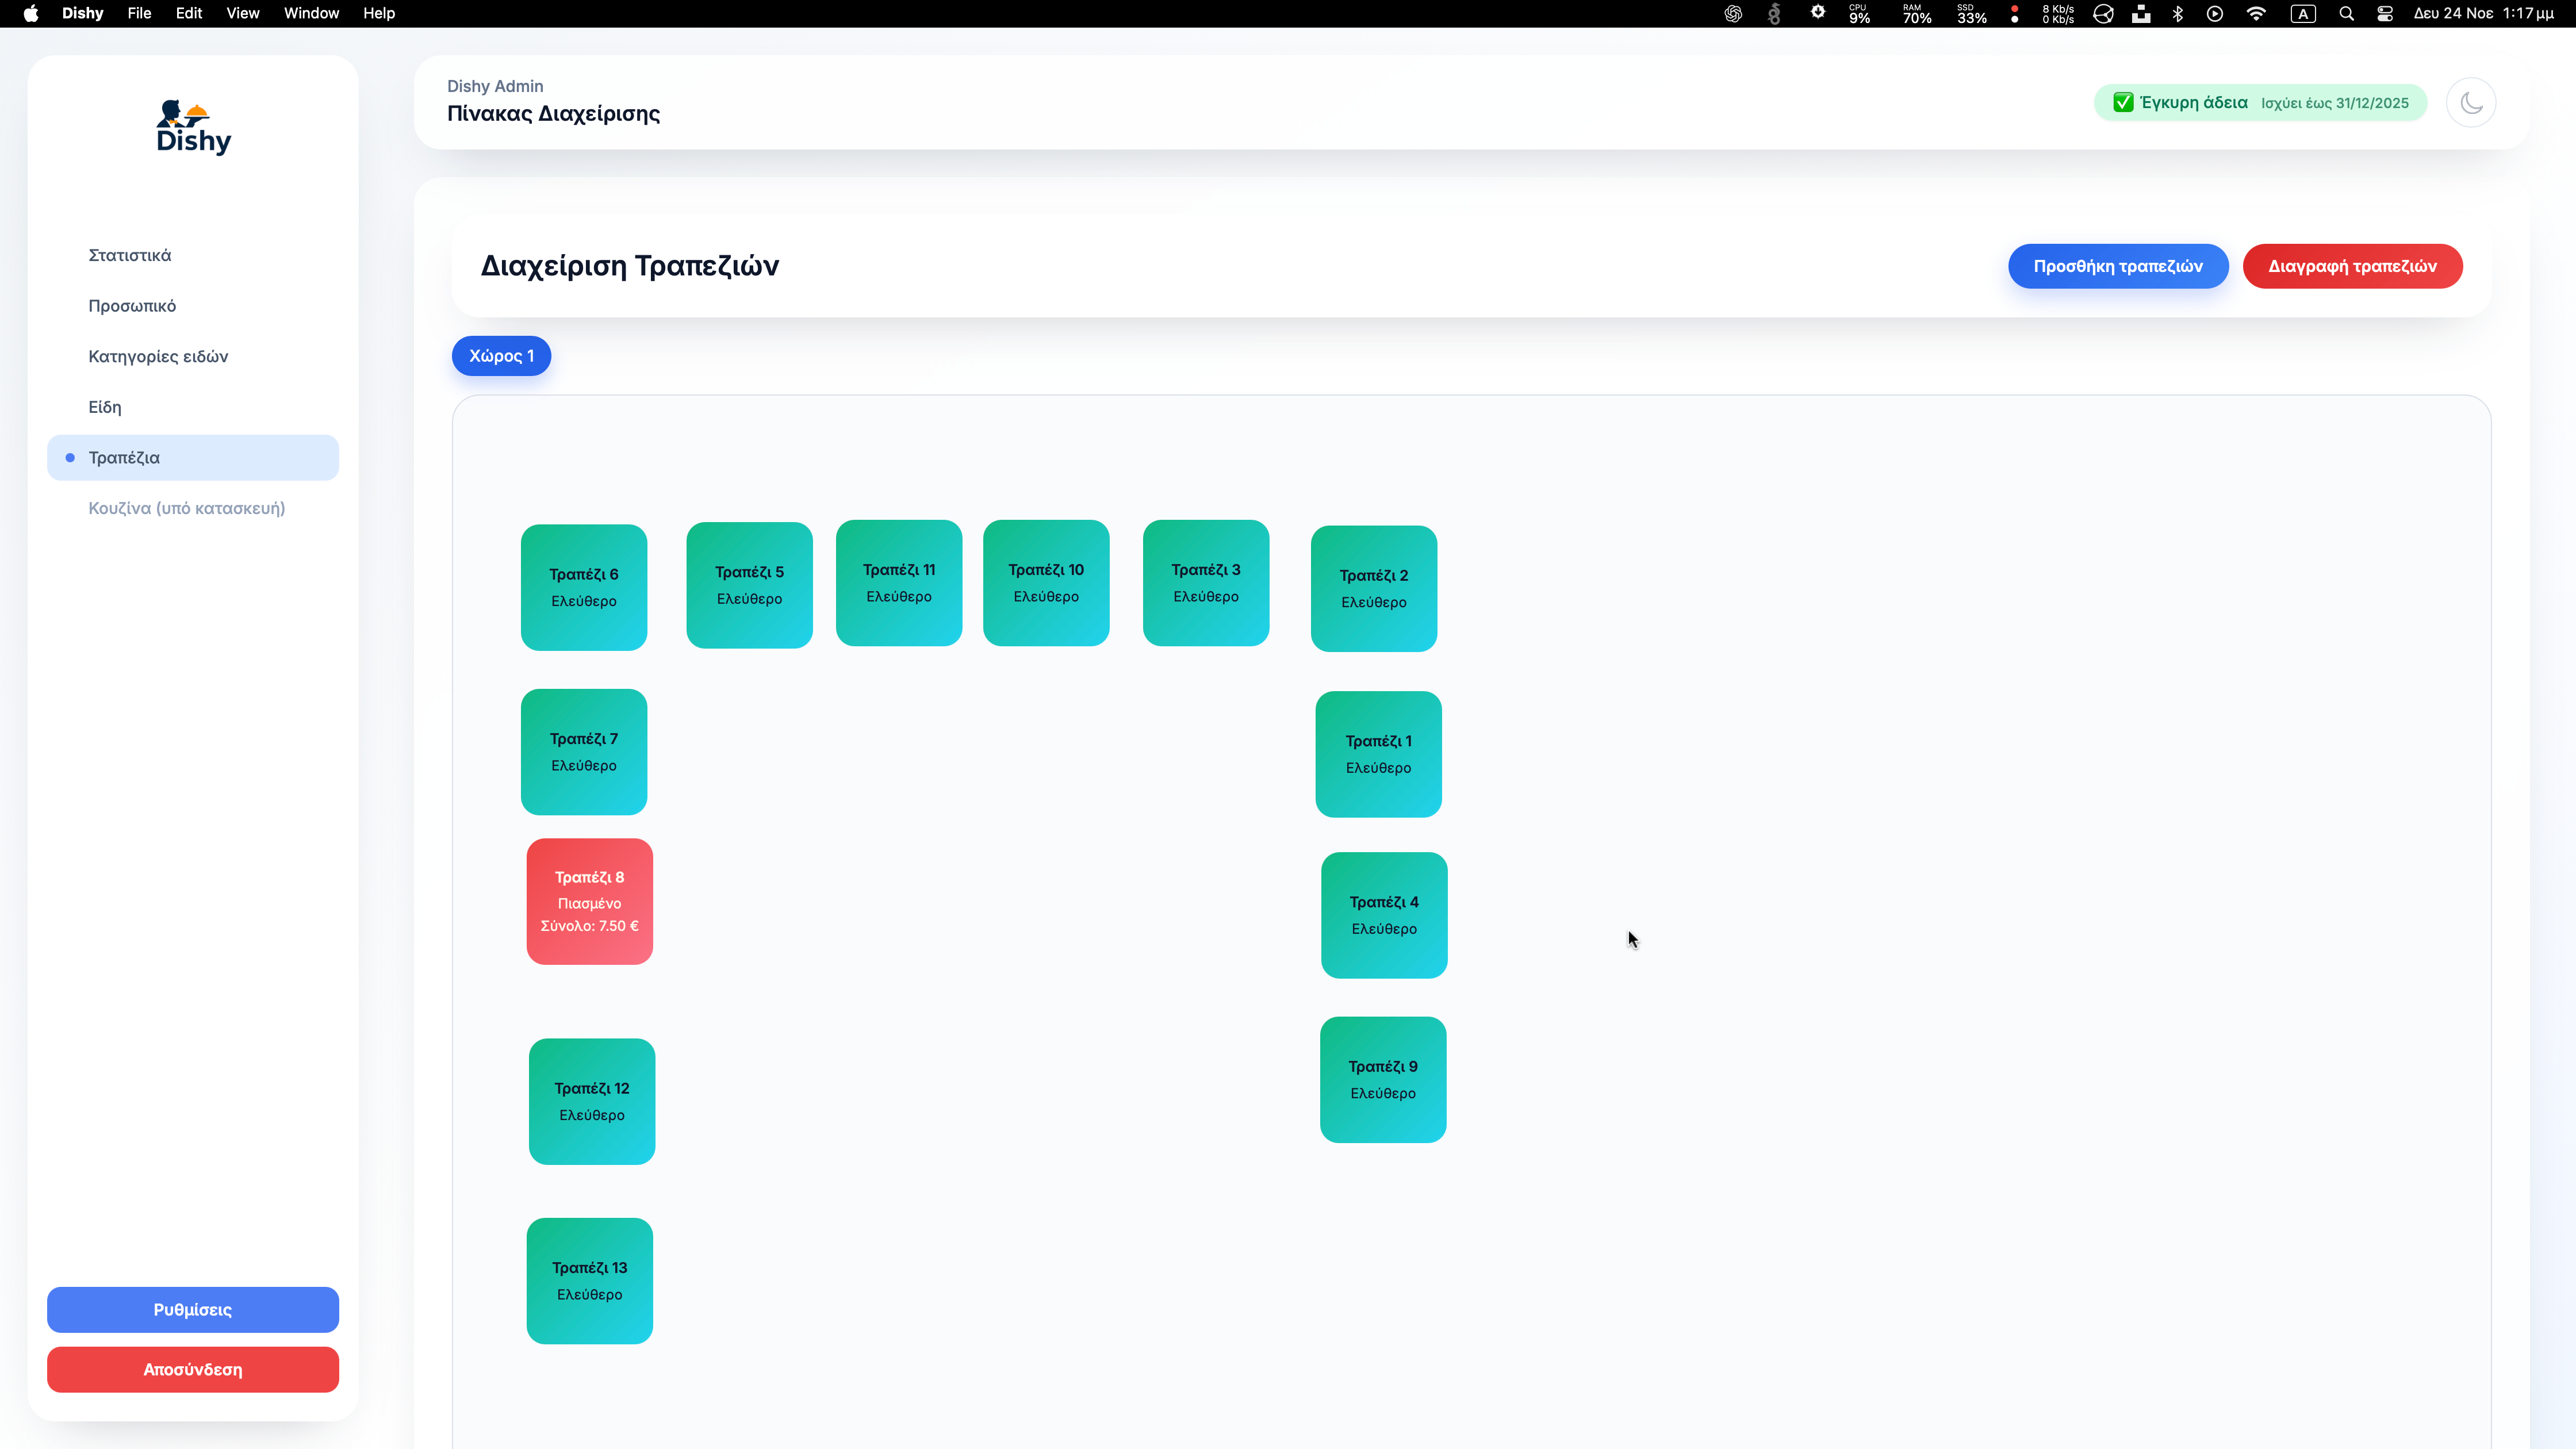Open Ρυθμίσεις from the sidebar
2576x1449 pixels.
(x=192, y=1309)
